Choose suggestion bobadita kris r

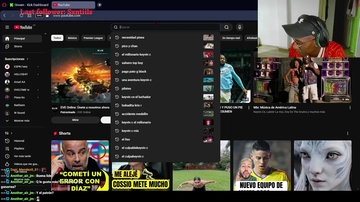[165, 105]
